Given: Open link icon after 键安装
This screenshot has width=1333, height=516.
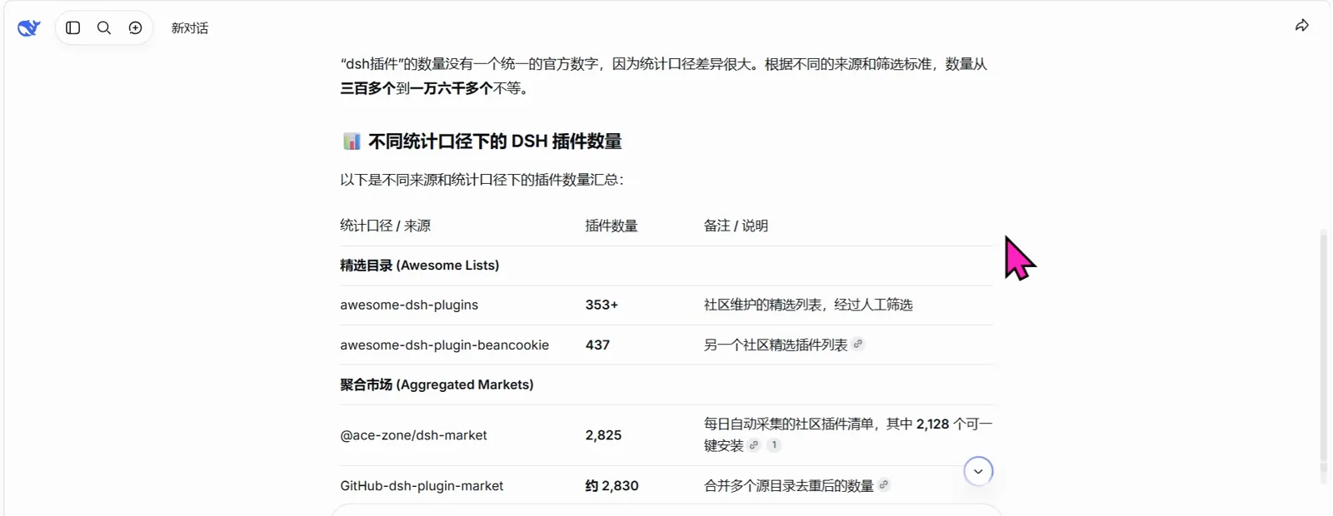Looking at the screenshot, I should coord(754,445).
